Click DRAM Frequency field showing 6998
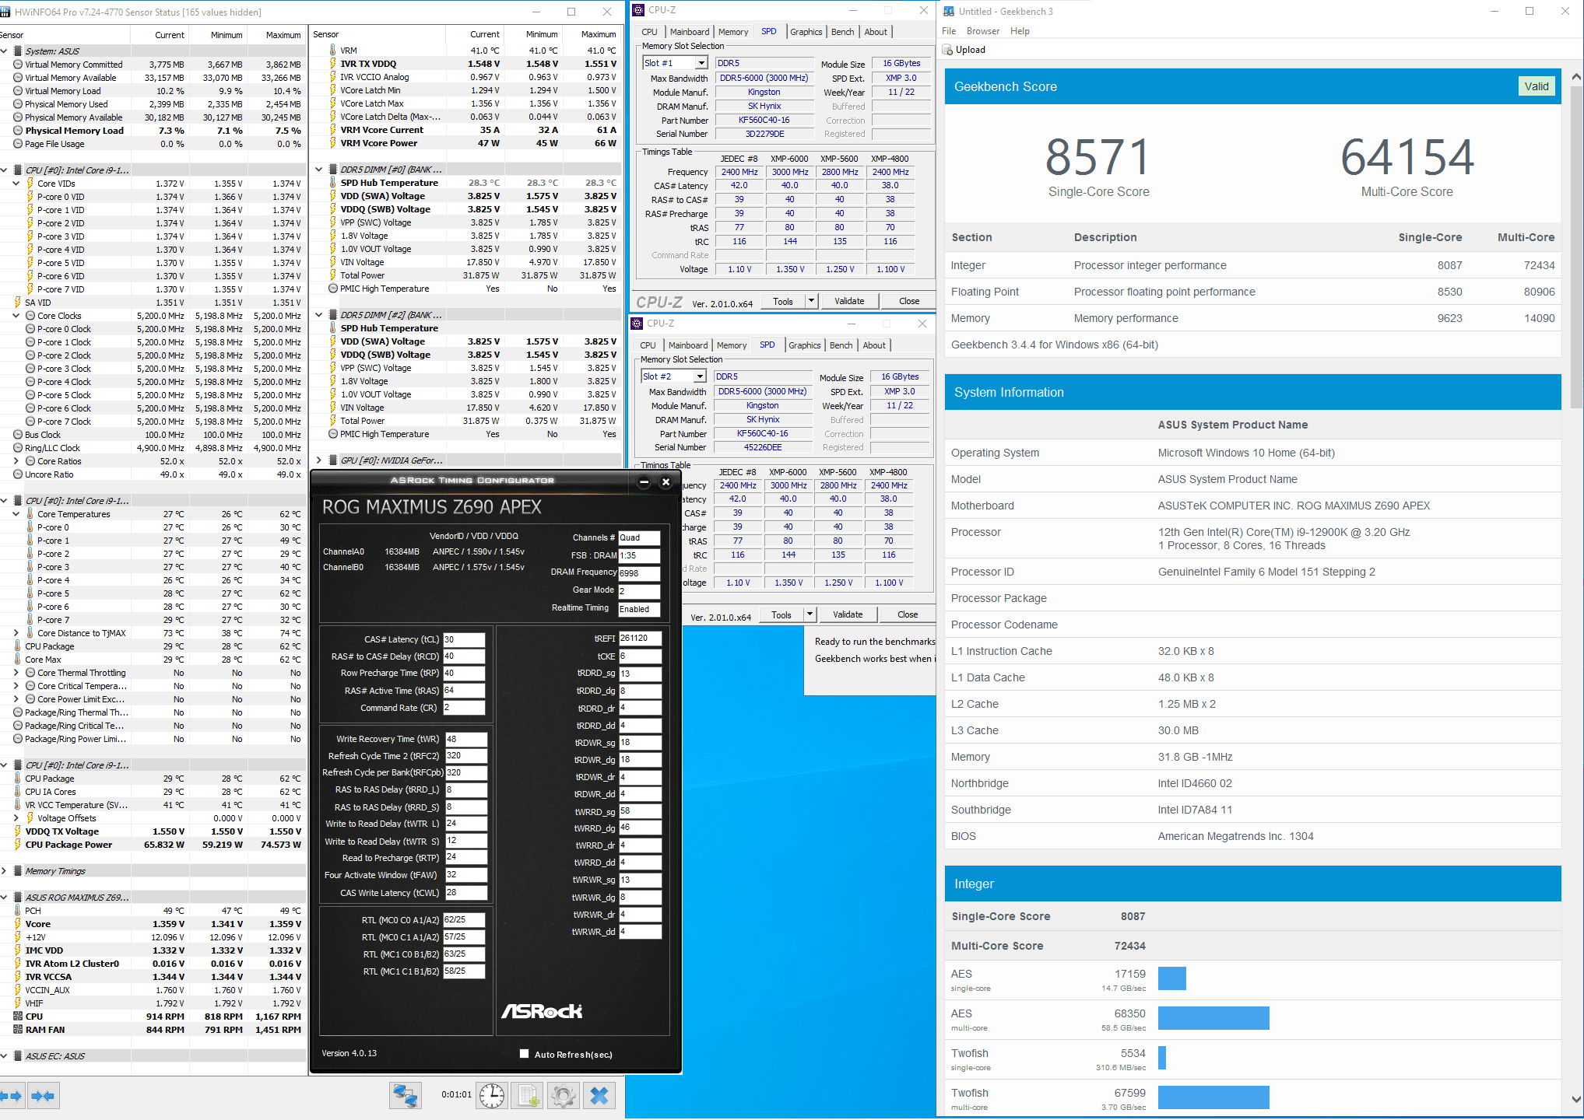 639,573
